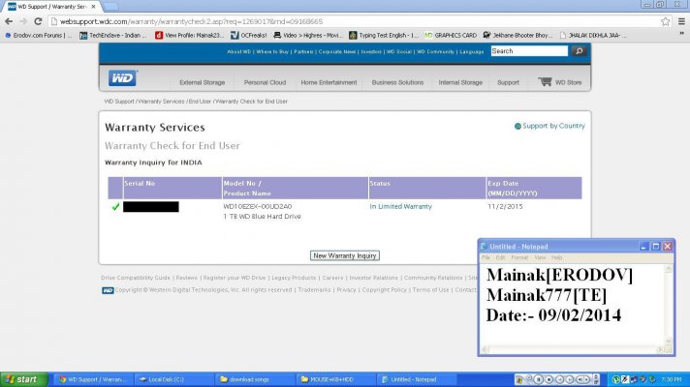The width and height of the screenshot is (690, 387).
Task: Open the Internal Storage nav menu
Action: [x=460, y=82]
